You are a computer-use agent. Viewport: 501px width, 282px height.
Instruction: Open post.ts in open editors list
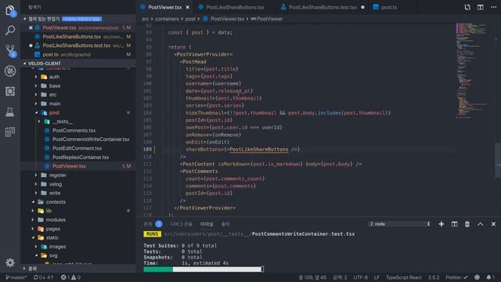[x=77, y=55]
